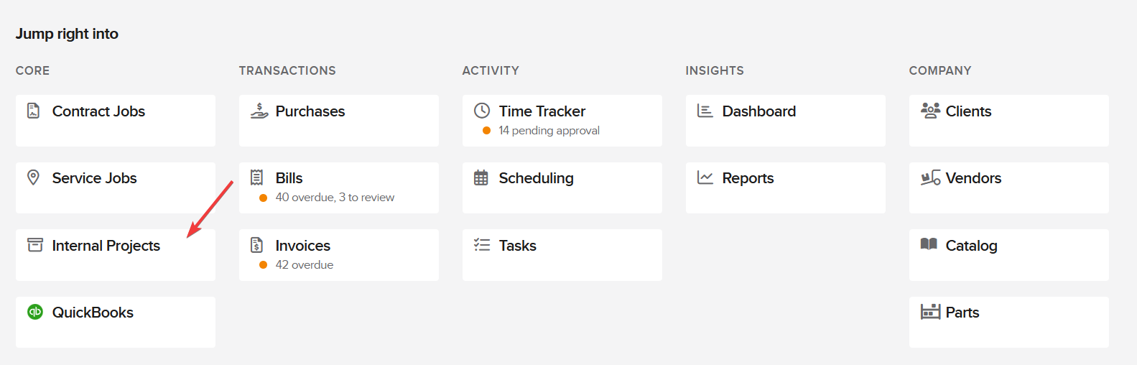Click the Vendors hand truck icon
Image resolution: width=1137 pixels, height=365 pixels.
coord(930,177)
